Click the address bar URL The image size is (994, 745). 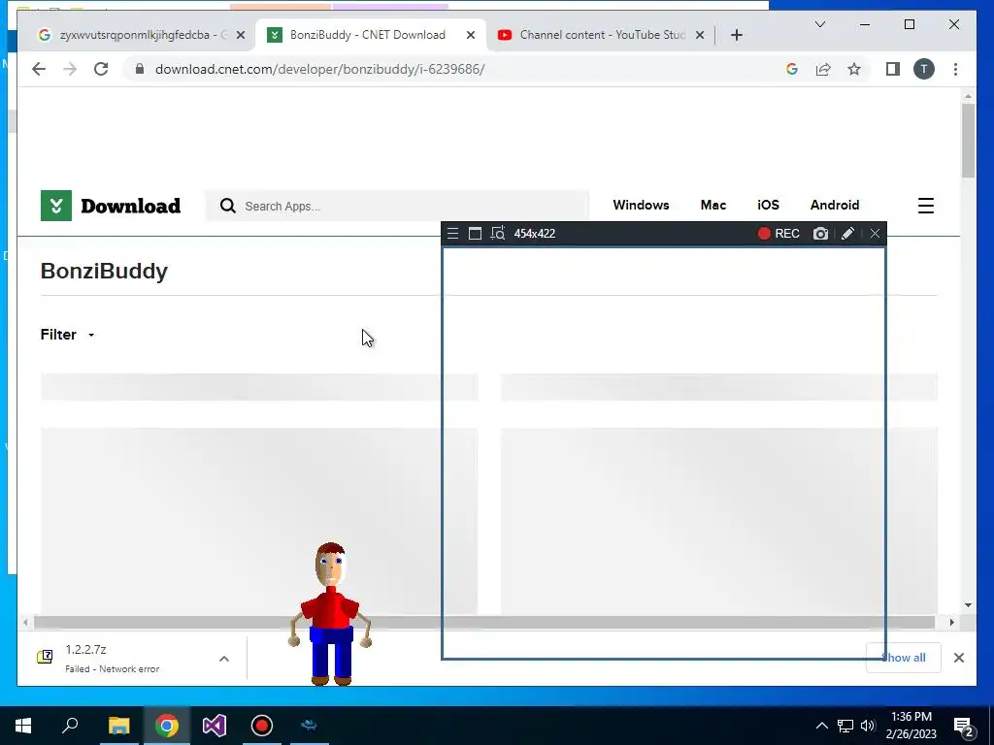pos(319,69)
